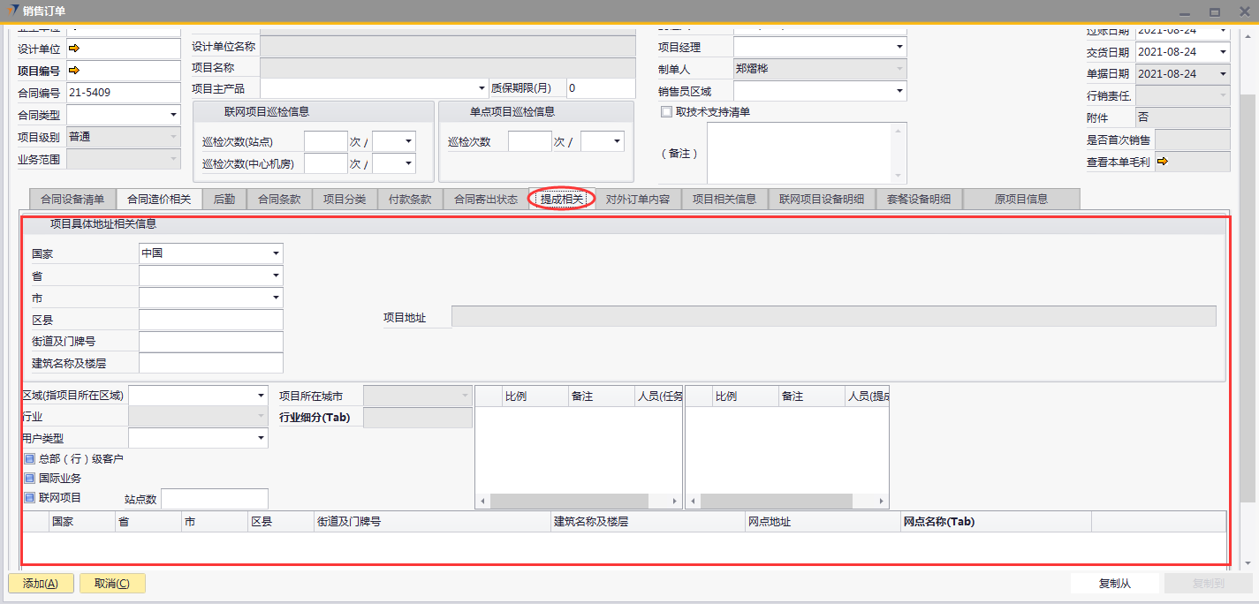Click the 备注 box scroll-down arrow

click(899, 177)
